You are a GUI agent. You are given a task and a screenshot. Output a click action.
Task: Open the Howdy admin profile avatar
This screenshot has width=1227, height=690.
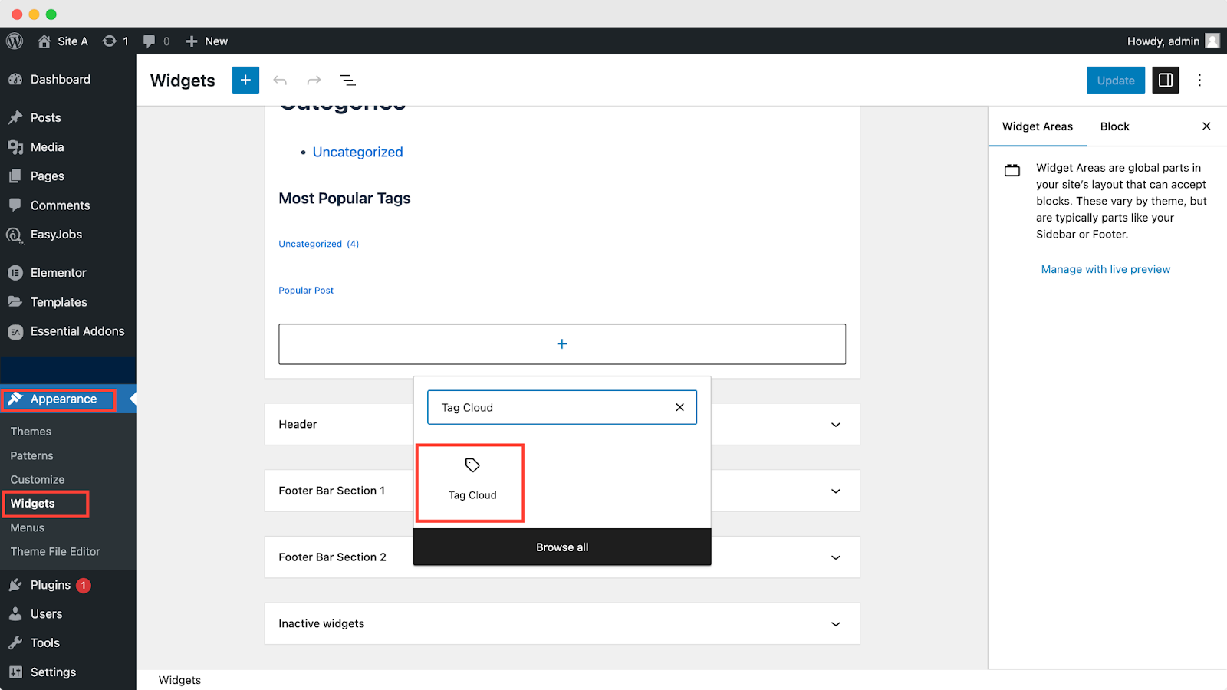pyautogui.click(x=1212, y=41)
